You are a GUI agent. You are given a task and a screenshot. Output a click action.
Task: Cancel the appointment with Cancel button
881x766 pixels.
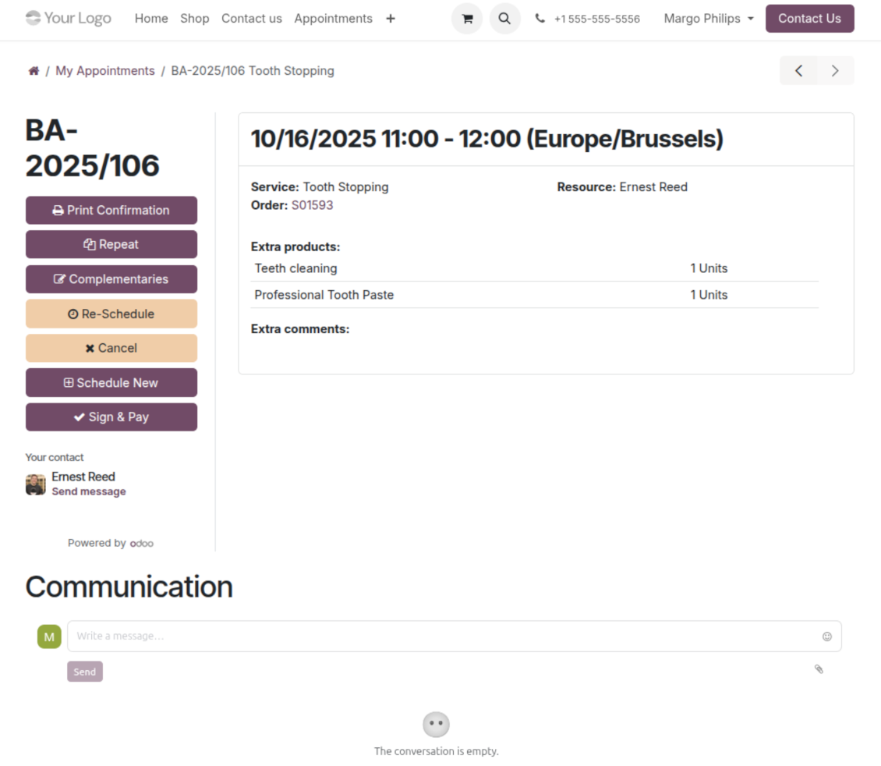[x=111, y=349]
